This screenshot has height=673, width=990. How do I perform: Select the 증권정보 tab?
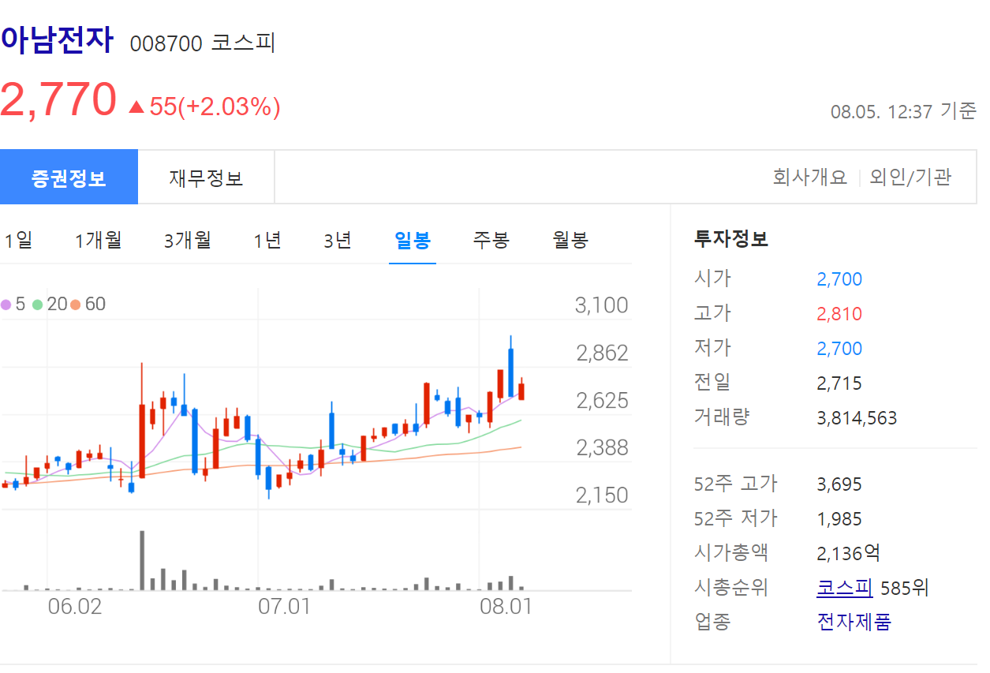69,176
